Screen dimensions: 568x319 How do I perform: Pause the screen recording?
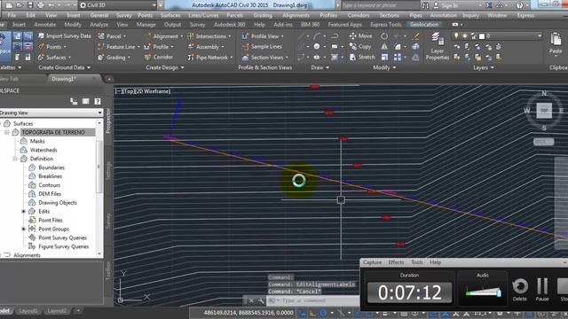pos(542,290)
